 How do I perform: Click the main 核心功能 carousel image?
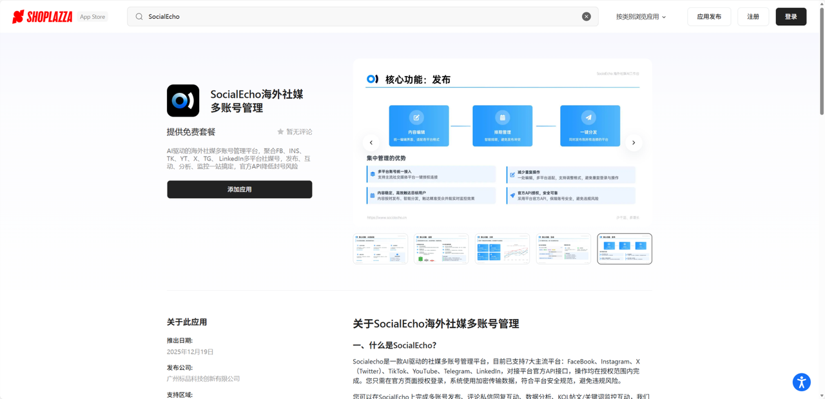(x=503, y=140)
